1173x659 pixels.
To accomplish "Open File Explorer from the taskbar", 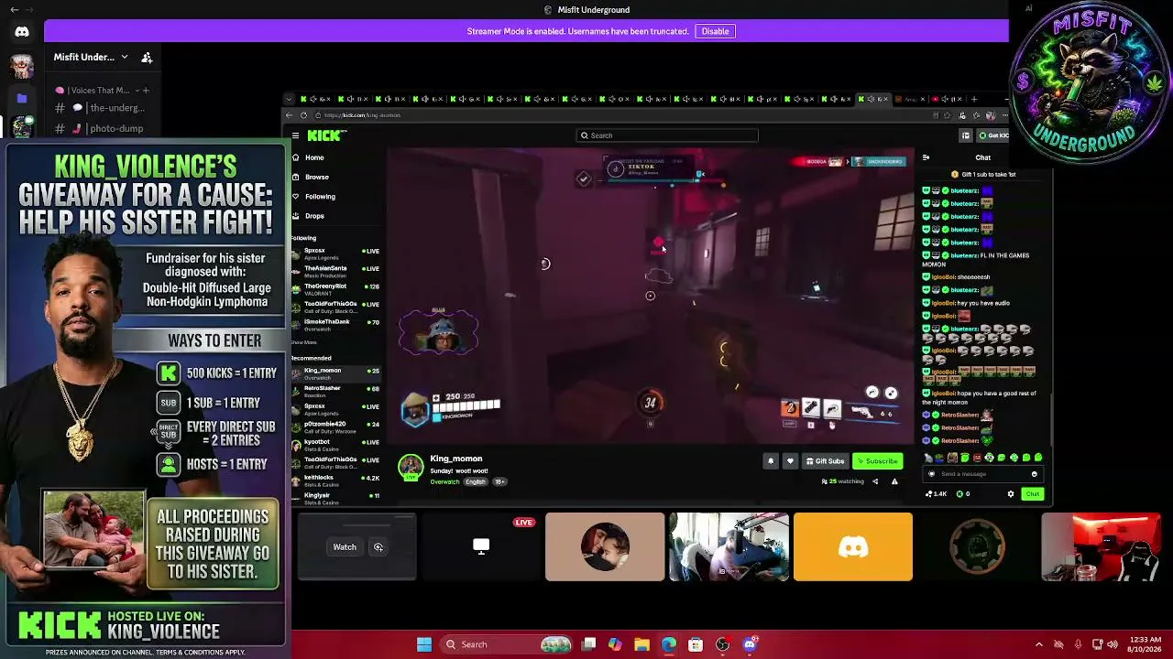I will (x=641, y=644).
